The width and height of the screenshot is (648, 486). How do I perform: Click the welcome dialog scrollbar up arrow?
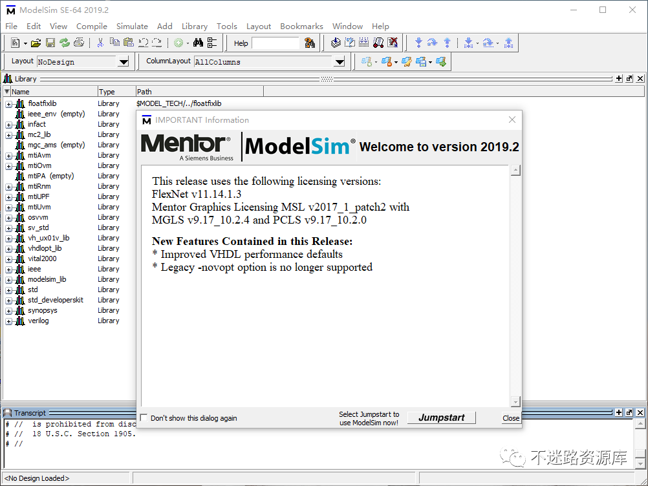pos(515,170)
